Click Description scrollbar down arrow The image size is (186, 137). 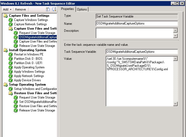(175, 36)
